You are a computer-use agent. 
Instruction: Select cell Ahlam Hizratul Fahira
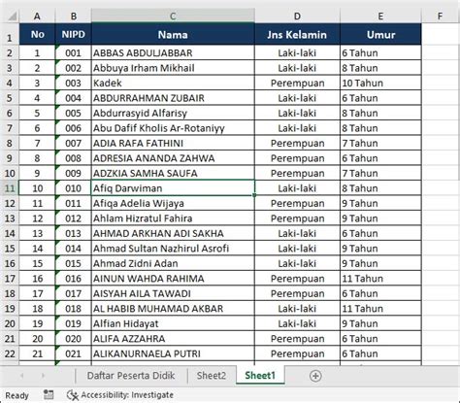pyautogui.click(x=173, y=218)
